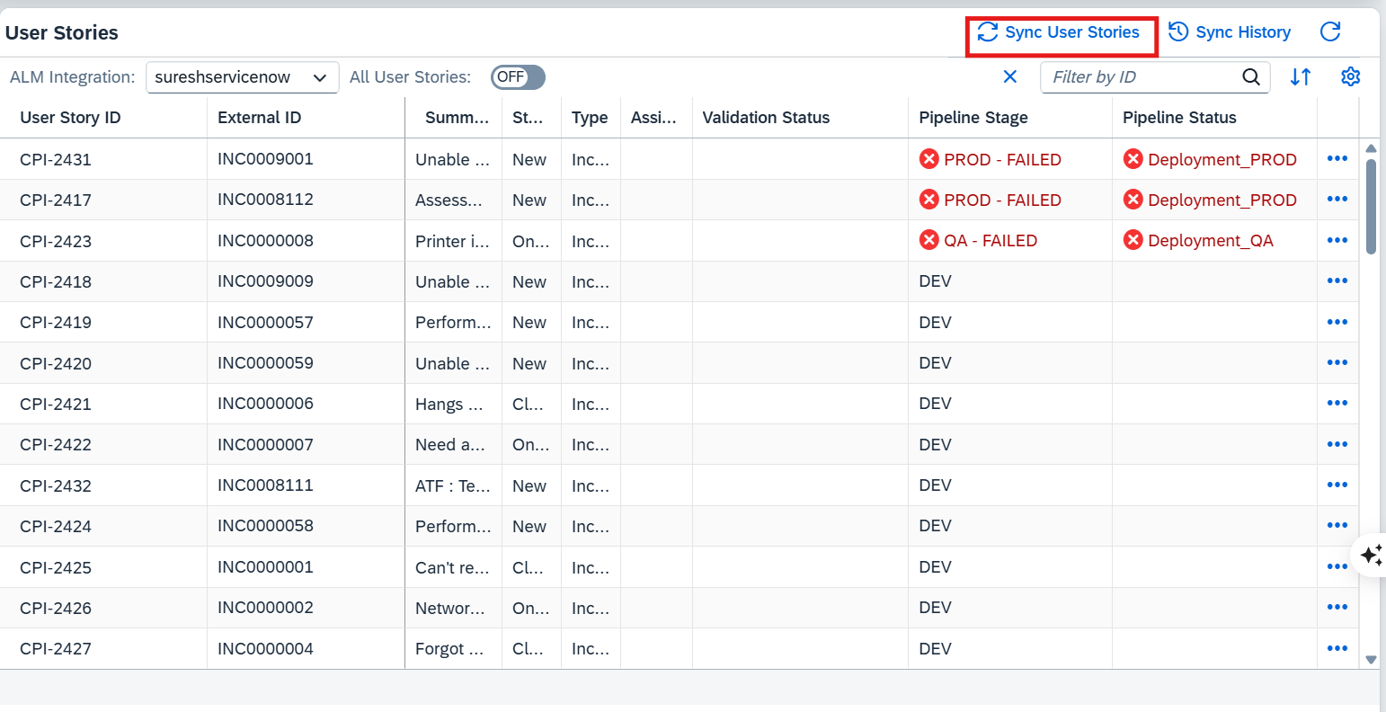Image resolution: width=1386 pixels, height=712 pixels.
Task: Open the three-dot menu for CPI-2423
Action: [x=1337, y=241]
